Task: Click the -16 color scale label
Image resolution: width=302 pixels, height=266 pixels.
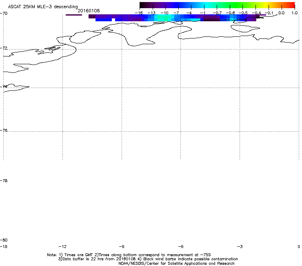Action: [x=139, y=13]
